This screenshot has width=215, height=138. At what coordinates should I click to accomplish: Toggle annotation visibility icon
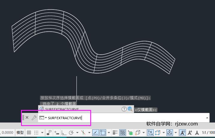183,132
